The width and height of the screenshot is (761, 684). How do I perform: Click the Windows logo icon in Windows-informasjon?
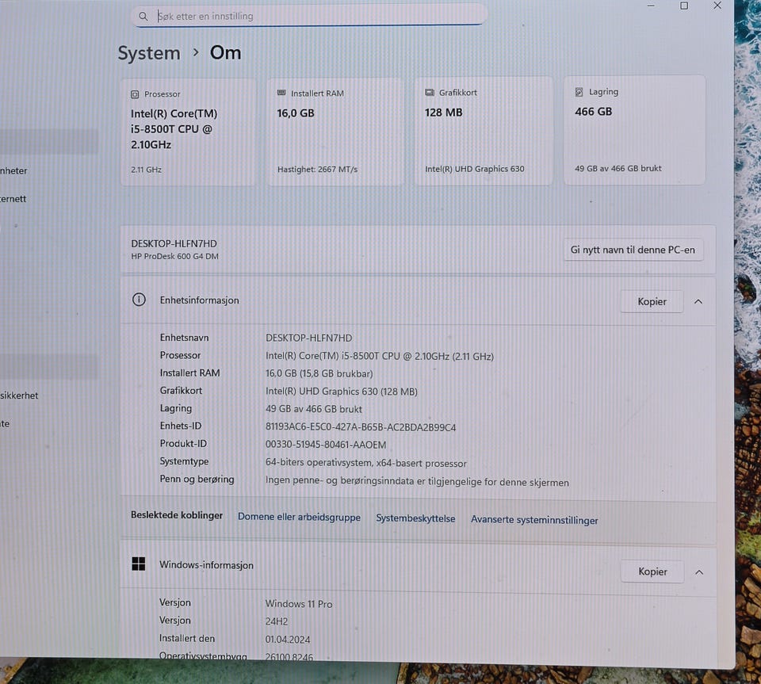[138, 564]
